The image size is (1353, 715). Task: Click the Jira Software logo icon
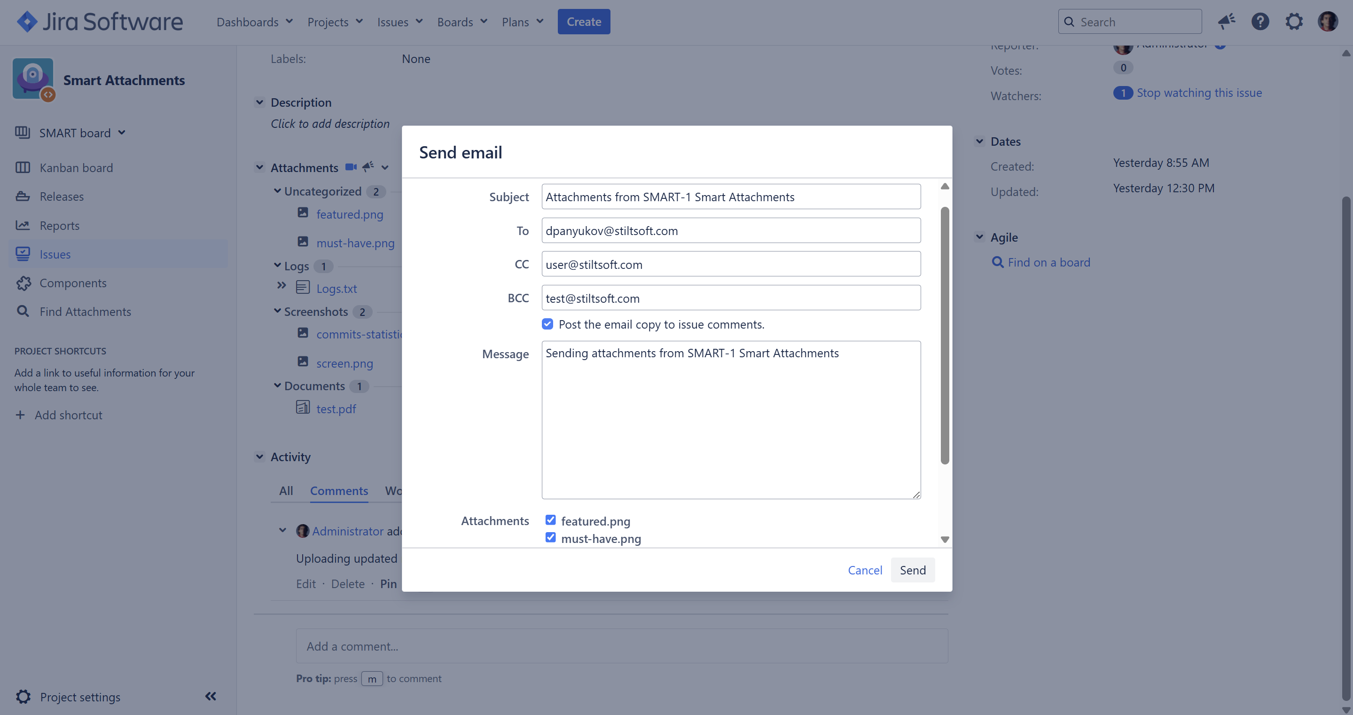(27, 22)
